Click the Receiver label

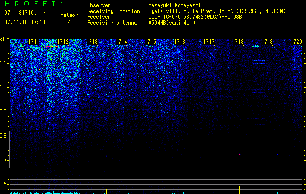99,17
